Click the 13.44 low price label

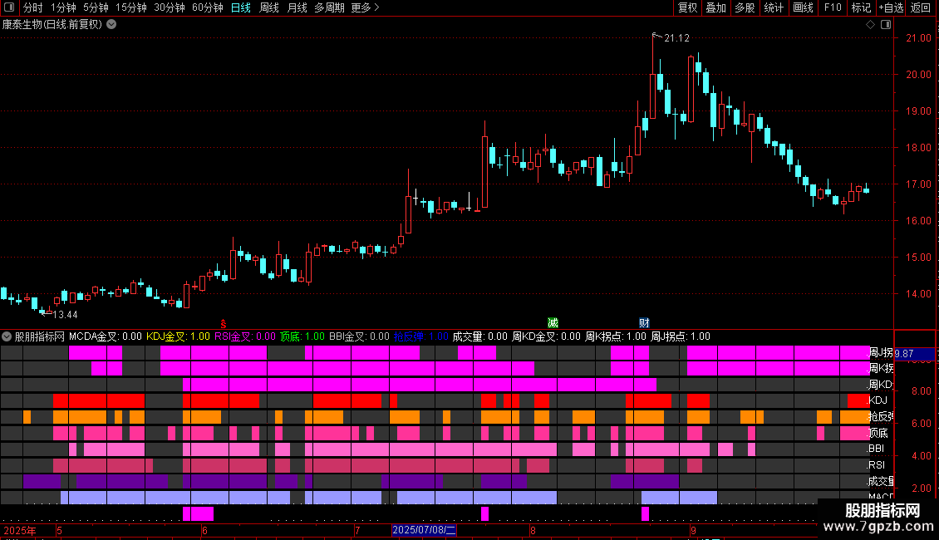click(66, 314)
